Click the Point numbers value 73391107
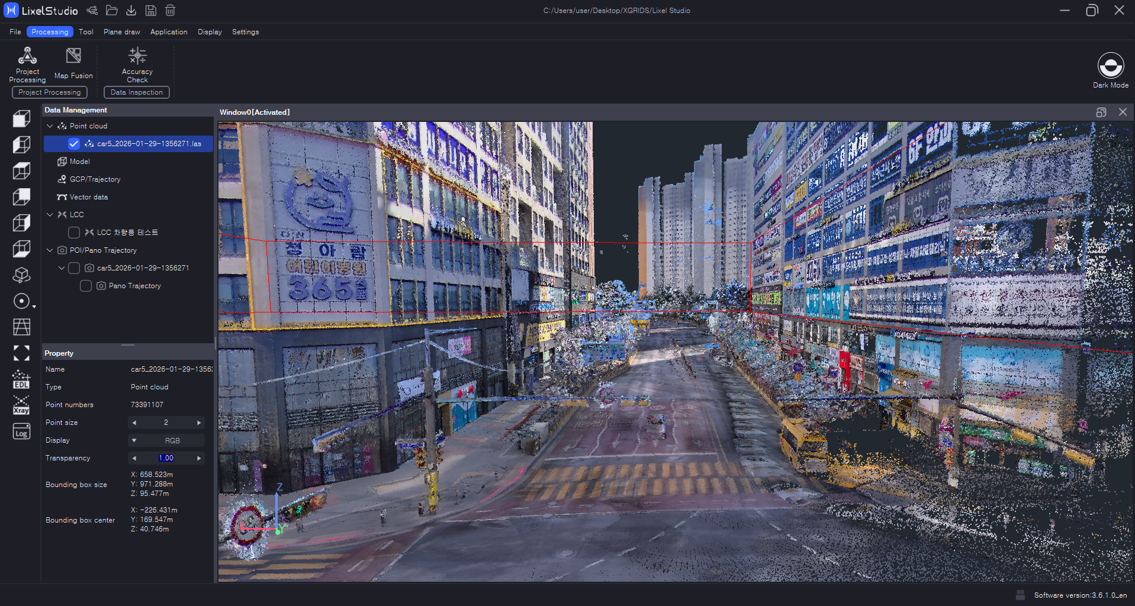This screenshot has height=606, width=1135. click(x=147, y=405)
